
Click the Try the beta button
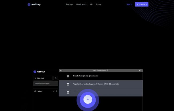tap(142, 5)
